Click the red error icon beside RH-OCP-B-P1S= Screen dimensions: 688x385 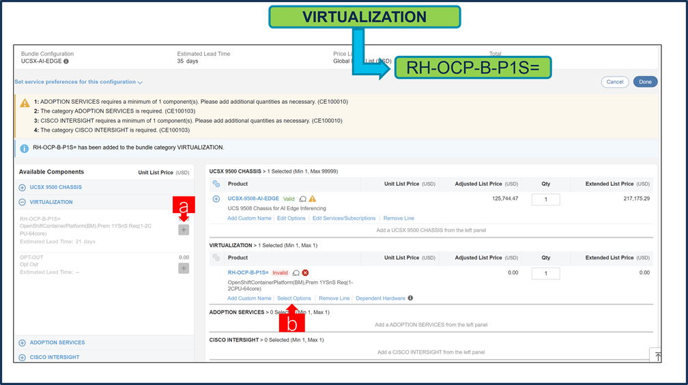[305, 272]
